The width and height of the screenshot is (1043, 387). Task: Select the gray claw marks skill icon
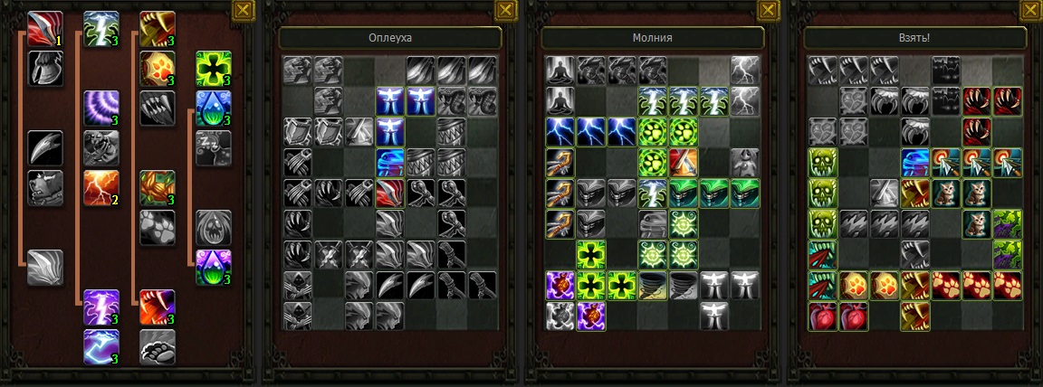coord(158,109)
